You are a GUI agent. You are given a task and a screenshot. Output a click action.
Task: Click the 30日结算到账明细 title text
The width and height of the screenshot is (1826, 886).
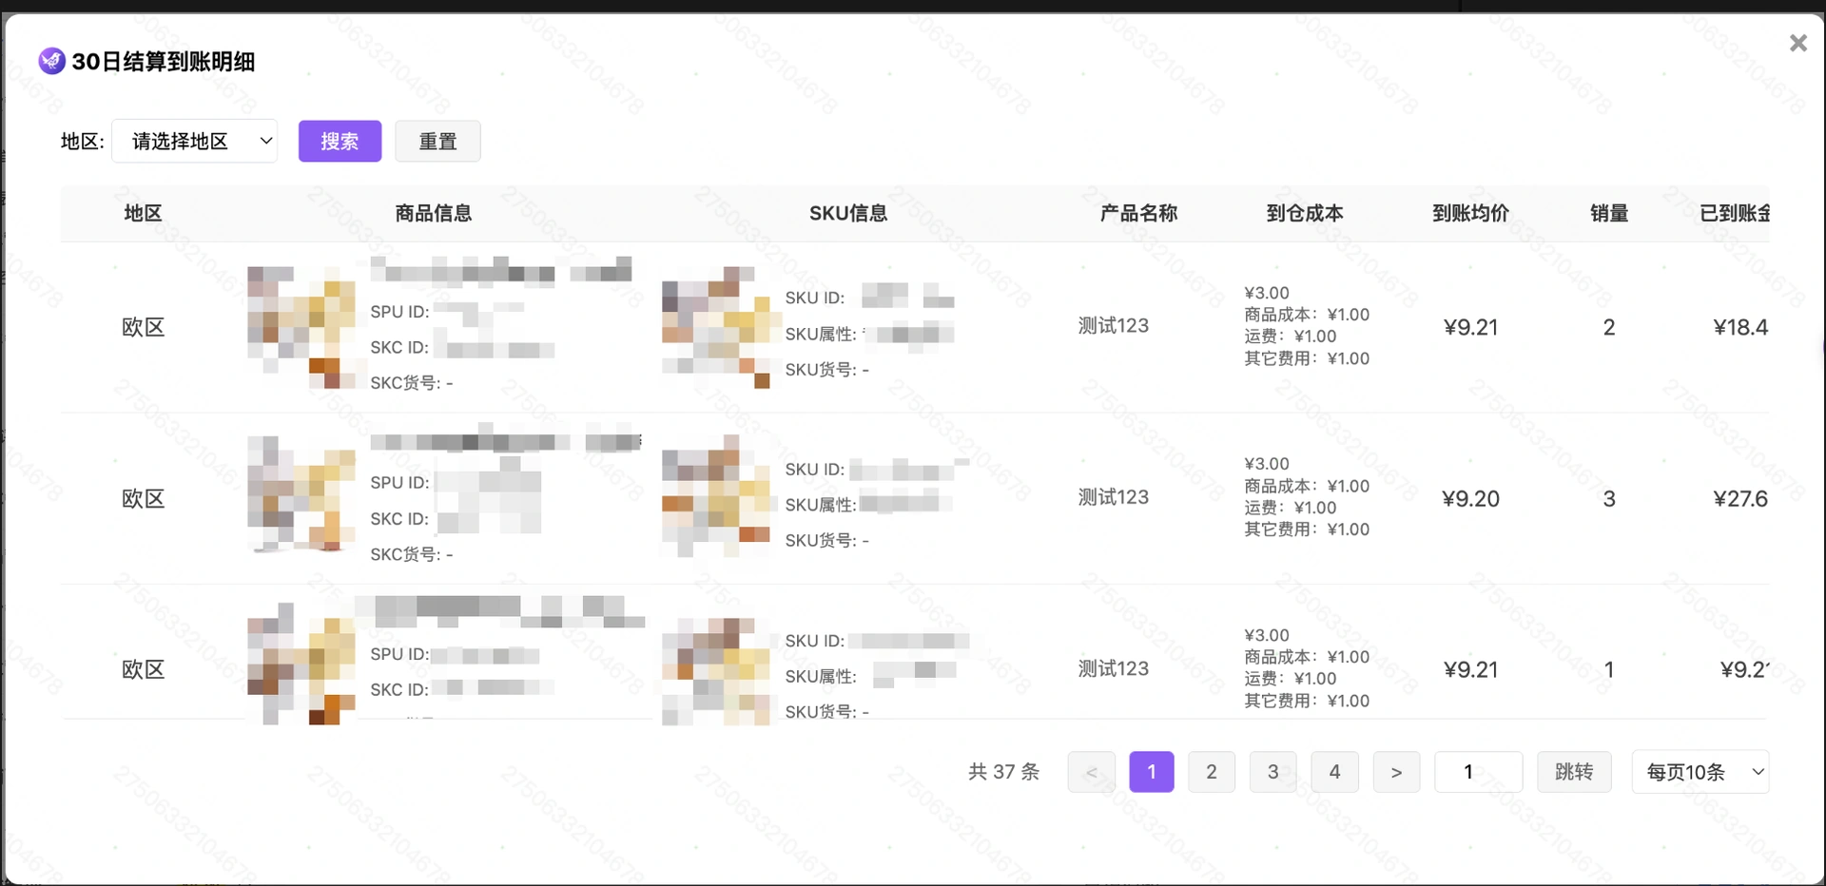click(164, 62)
